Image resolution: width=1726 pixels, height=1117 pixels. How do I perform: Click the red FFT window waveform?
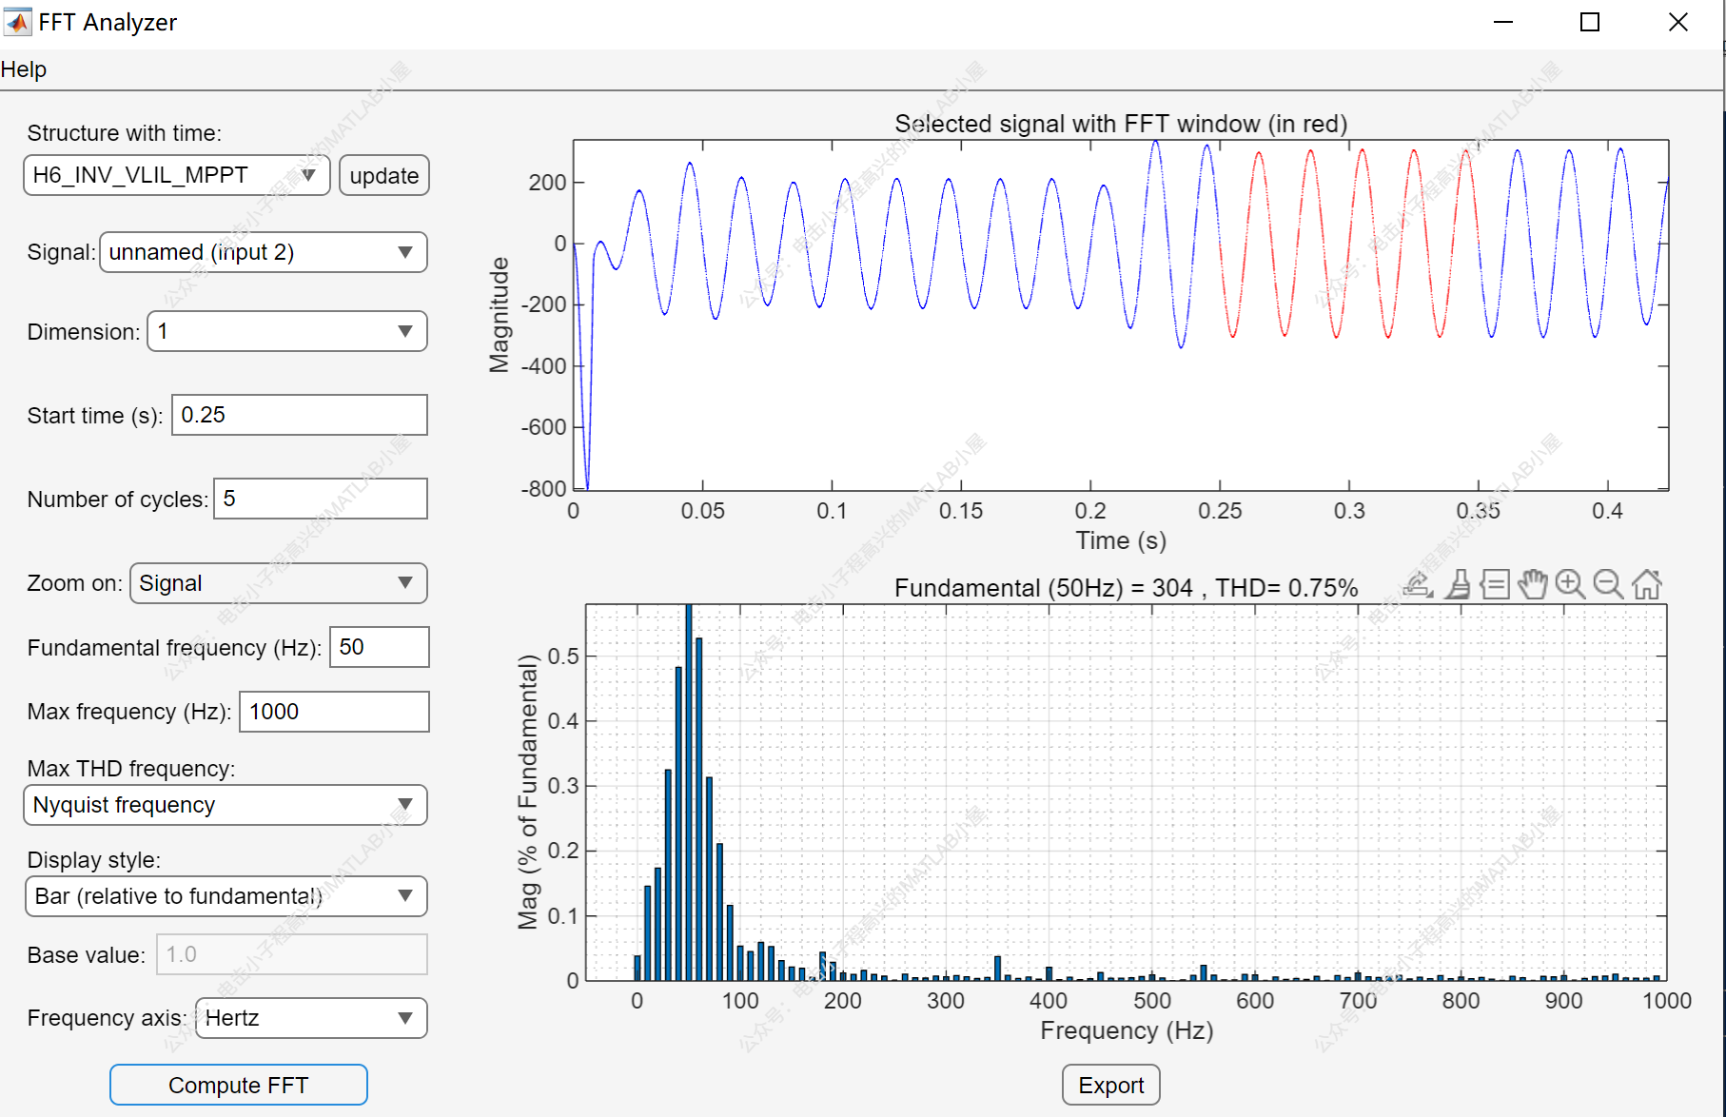[x=1349, y=244]
